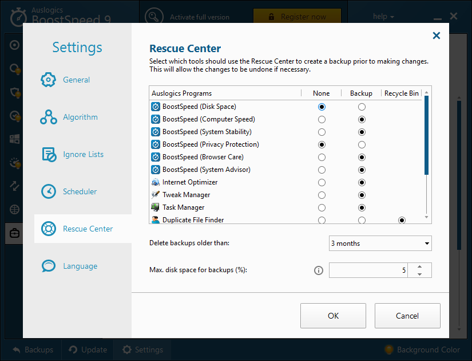Set Computer Speed to None
This screenshot has height=361, width=472.
click(322, 119)
